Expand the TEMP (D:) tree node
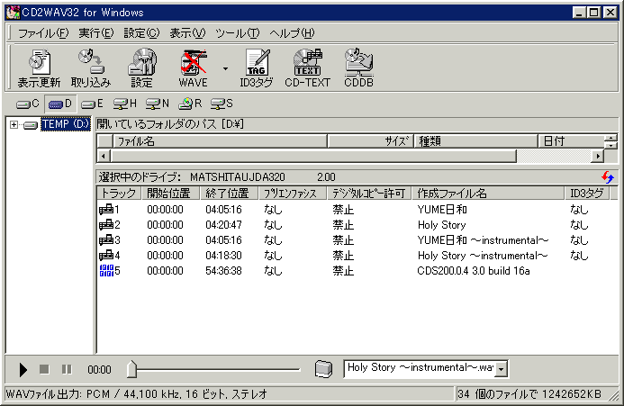This screenshot has height=406, width=624. click(14, 124)
